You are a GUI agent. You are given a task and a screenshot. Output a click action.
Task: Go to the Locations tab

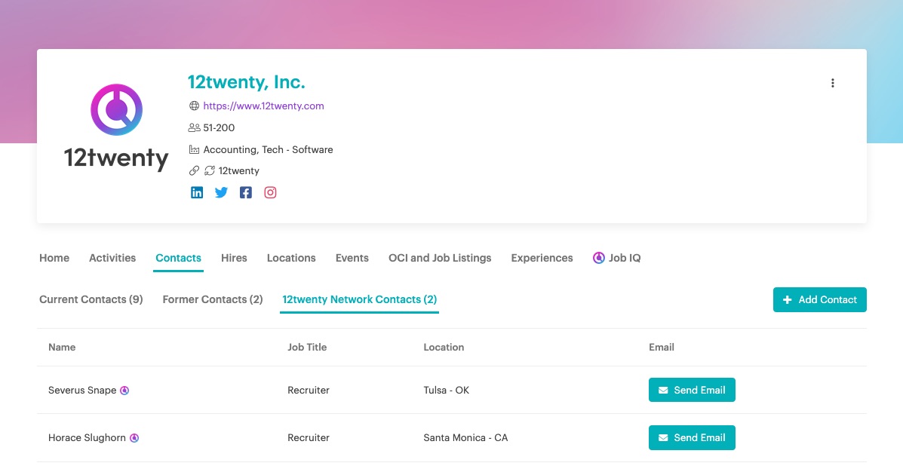pos(291,258)
